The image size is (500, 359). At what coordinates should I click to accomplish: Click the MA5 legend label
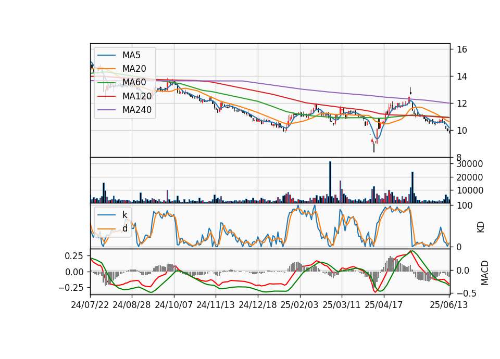pos(131,55)
